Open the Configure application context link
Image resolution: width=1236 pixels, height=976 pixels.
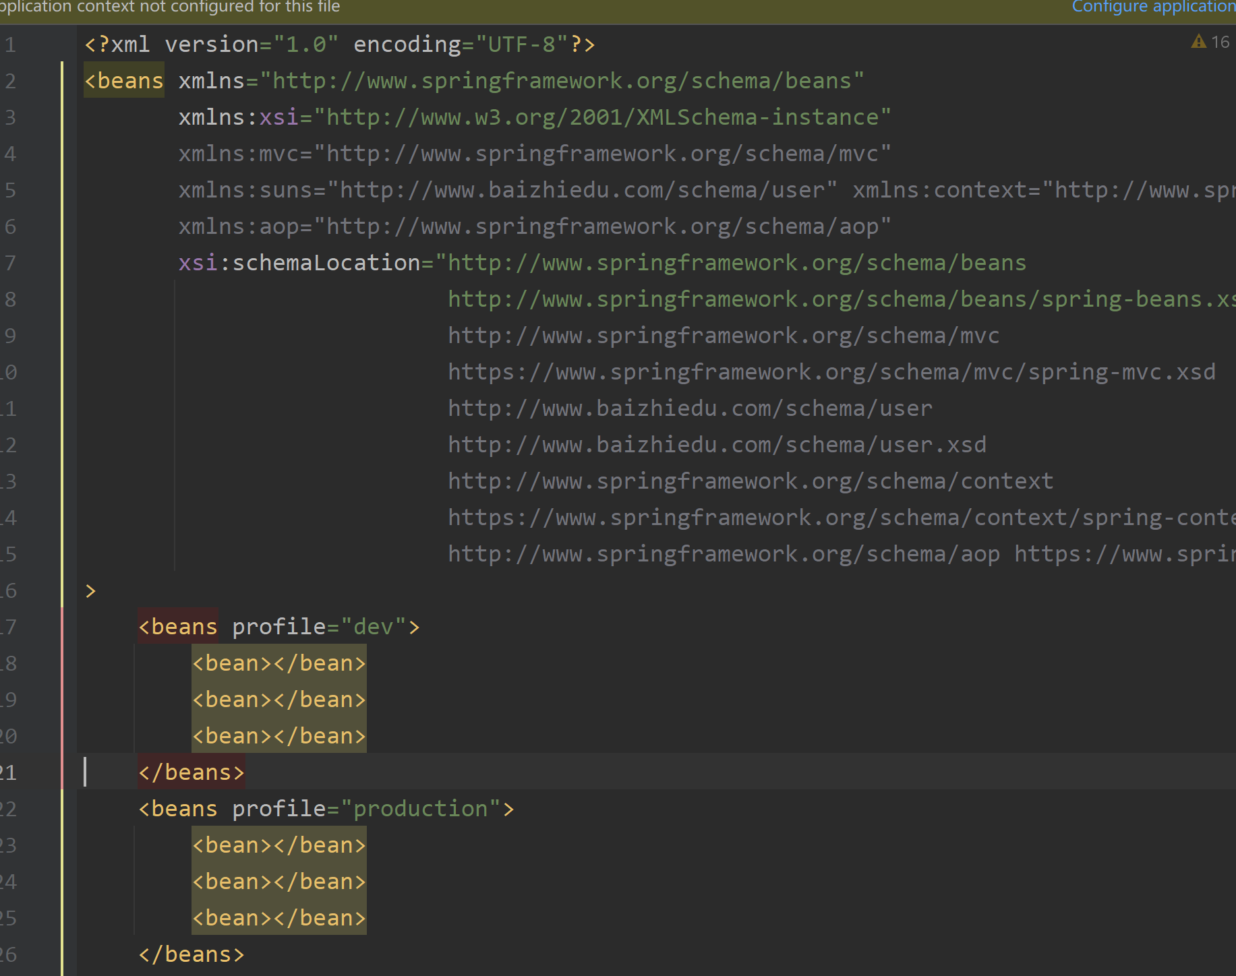[x=1154, y=7]
